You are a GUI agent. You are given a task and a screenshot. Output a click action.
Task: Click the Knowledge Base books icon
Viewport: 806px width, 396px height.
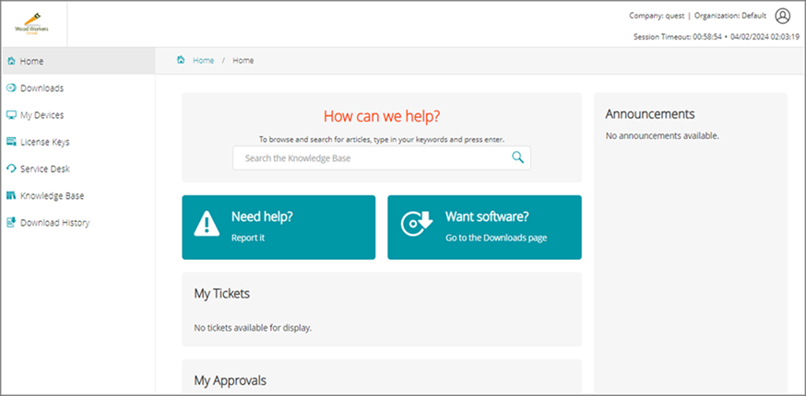coord(11,195)
